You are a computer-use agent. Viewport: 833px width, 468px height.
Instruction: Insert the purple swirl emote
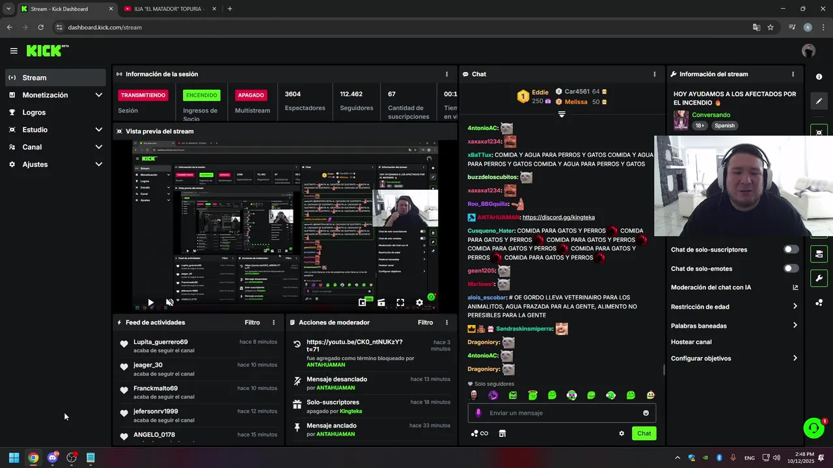(x=493, y=395)
